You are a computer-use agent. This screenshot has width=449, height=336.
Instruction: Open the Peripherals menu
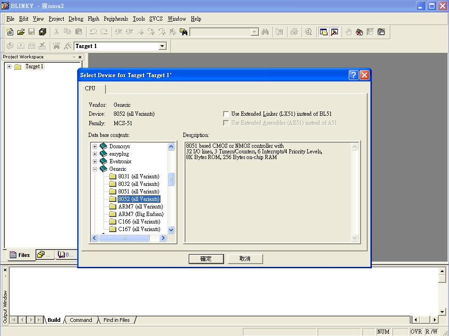tap(116, 19)
